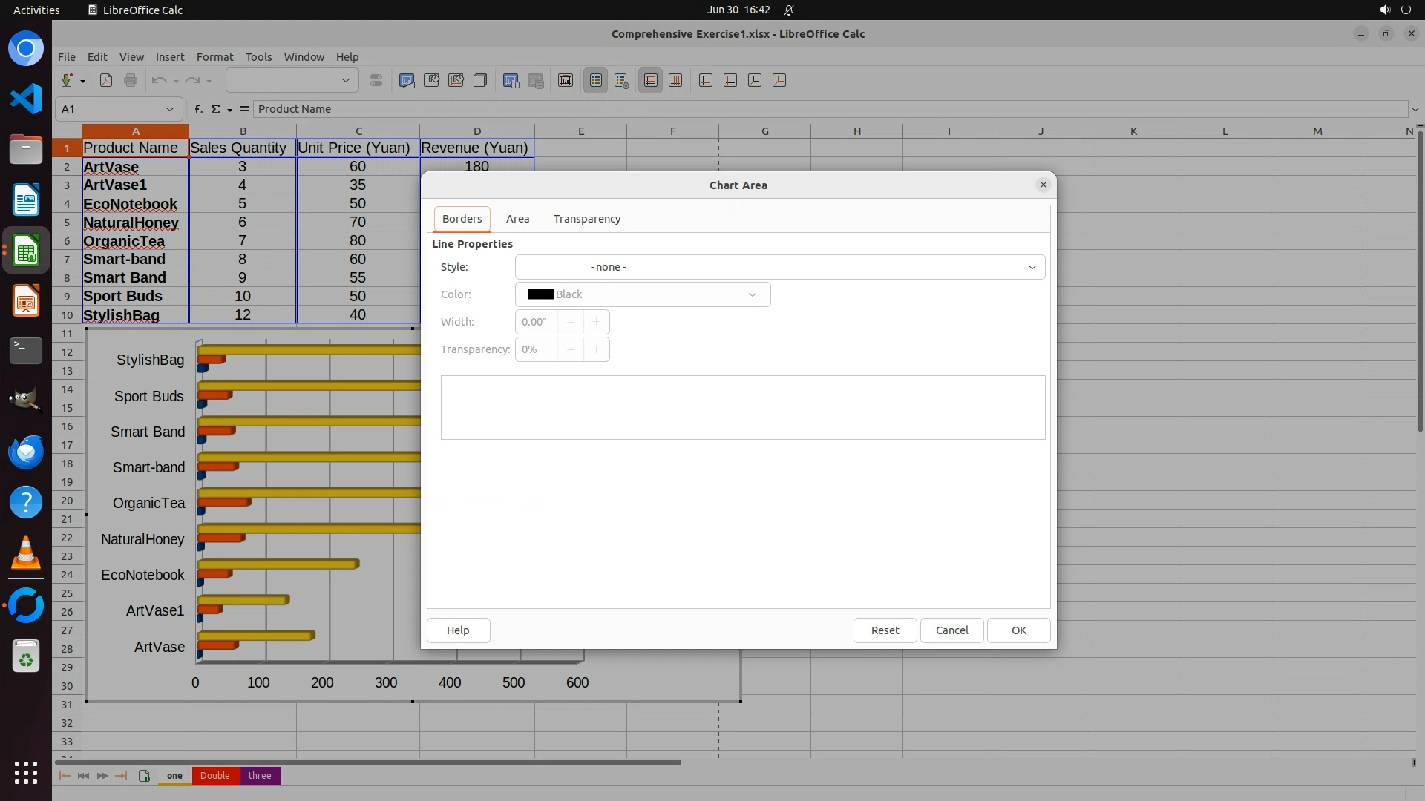
Task: Switch to the Area tab
Action: click(517, 219)
